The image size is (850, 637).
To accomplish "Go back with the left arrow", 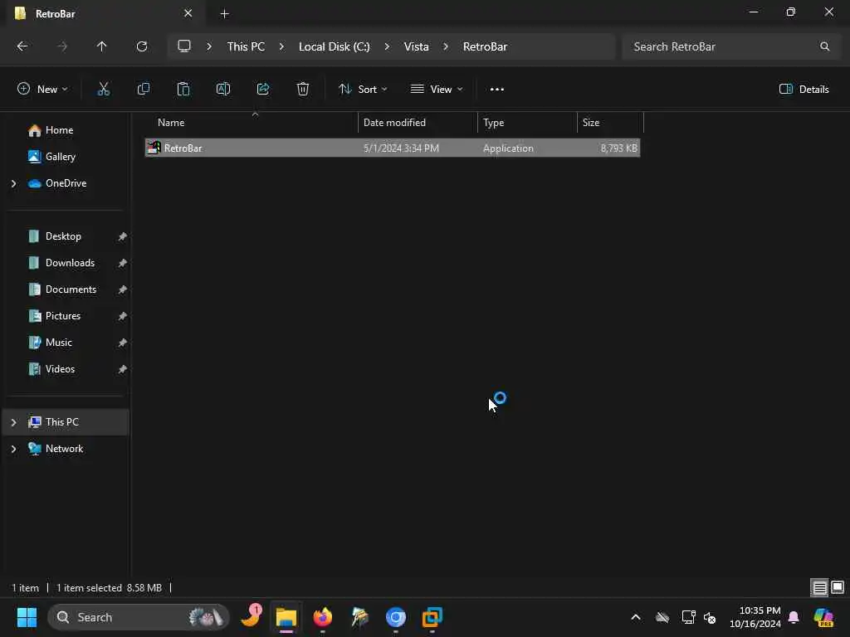I will (22, 46).
